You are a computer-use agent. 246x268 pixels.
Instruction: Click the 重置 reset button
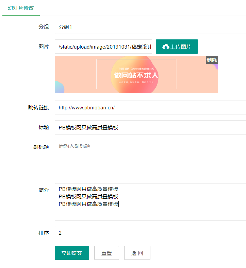[x=106, y=253]
